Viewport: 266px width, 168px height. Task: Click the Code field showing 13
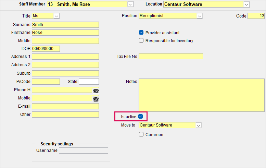click(x=256, y=16)
